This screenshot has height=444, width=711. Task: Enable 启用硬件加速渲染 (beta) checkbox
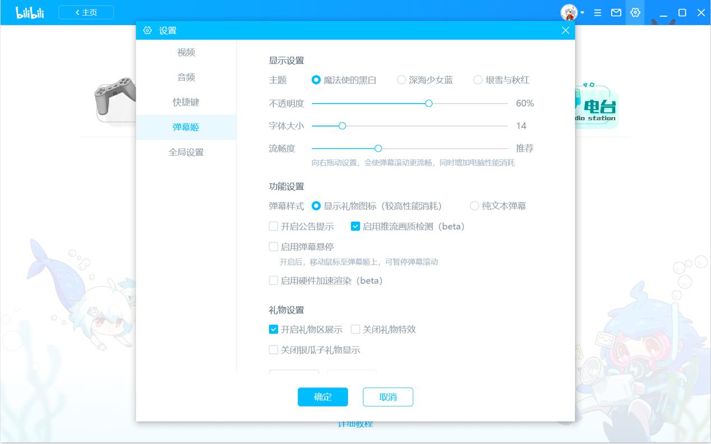click(274, 281)
